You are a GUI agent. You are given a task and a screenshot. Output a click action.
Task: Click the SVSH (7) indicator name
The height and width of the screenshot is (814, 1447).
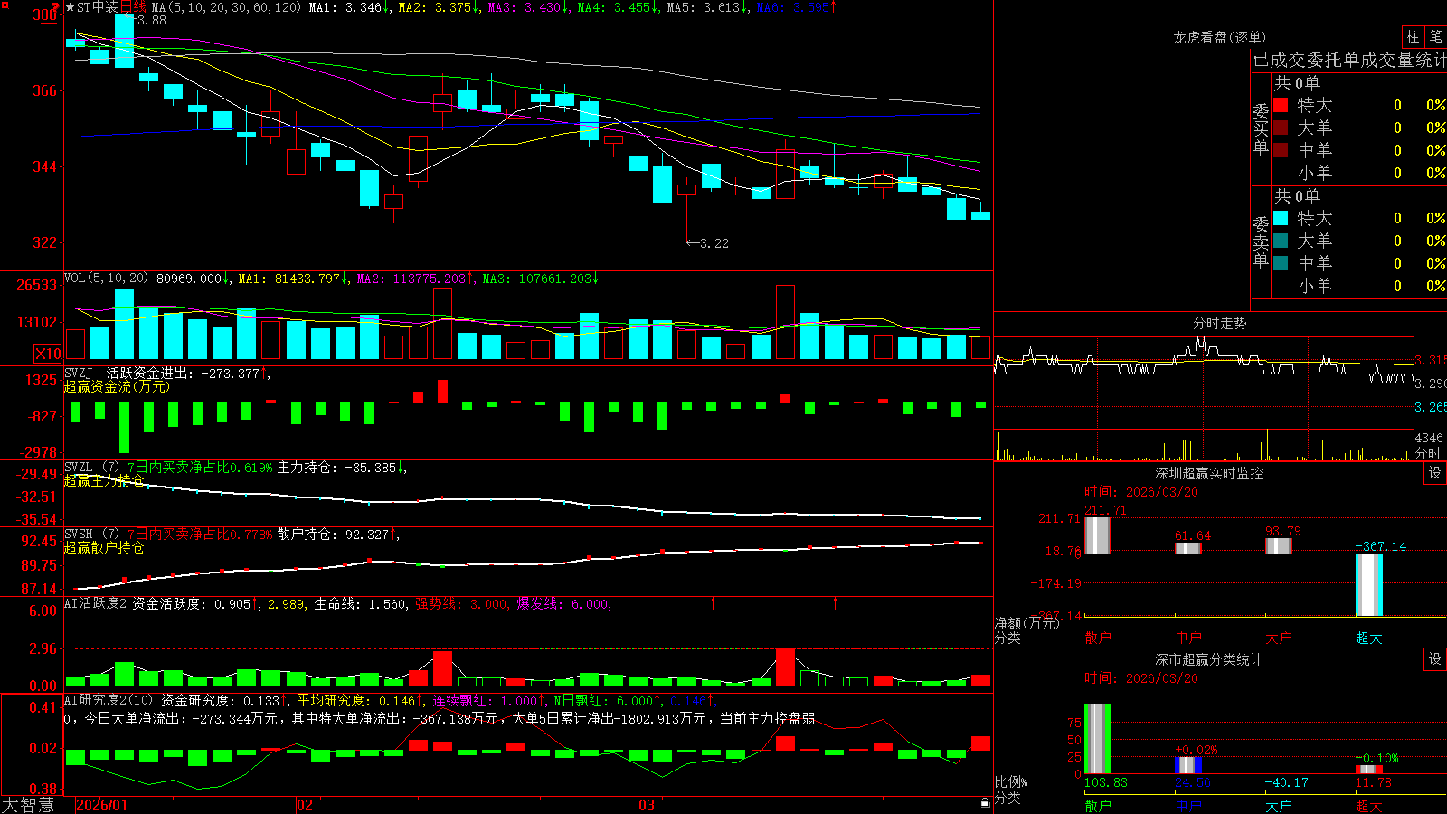tap(91, 535)
